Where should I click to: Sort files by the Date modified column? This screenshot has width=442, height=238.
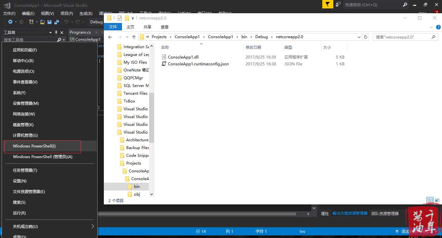253,47
